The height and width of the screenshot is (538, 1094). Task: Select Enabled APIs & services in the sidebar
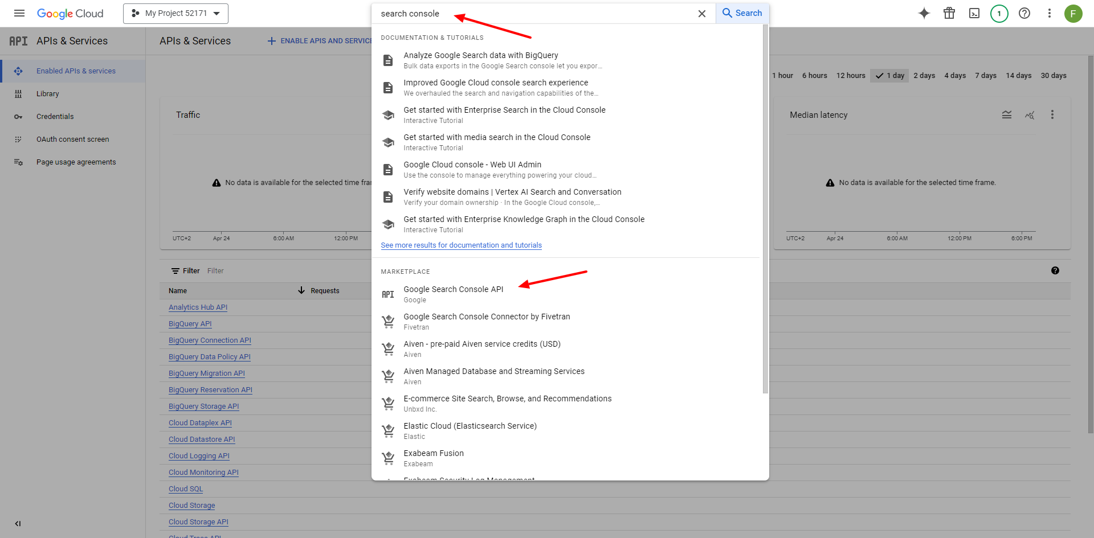pyautogui.click(x=73, y=71)
